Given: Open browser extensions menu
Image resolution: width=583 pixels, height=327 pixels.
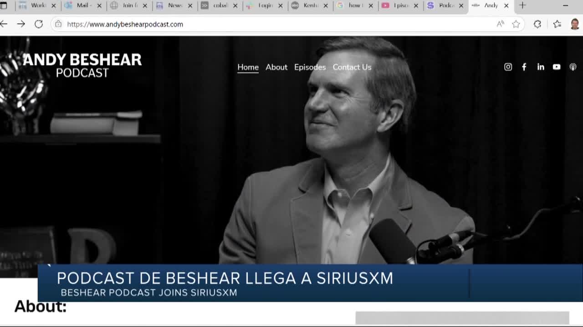Looking at the screenshot, I should [537, 24].
